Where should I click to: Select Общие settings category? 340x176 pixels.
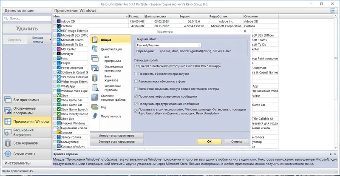(x=110, y=40)
